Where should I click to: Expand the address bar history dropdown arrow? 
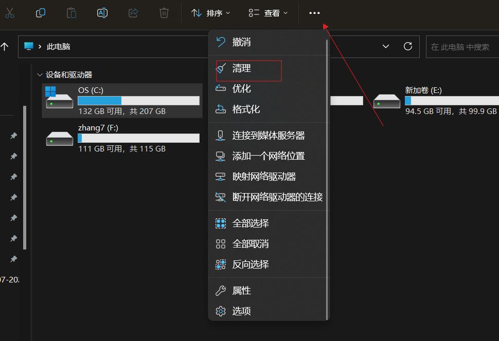pos(385,46)
